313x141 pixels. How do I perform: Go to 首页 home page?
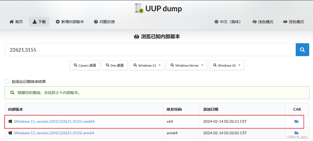[16, 22]
